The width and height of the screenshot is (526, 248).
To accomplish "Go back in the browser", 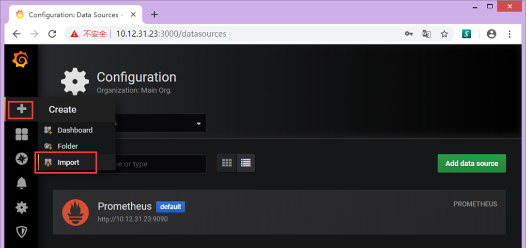I will (16, 34).
